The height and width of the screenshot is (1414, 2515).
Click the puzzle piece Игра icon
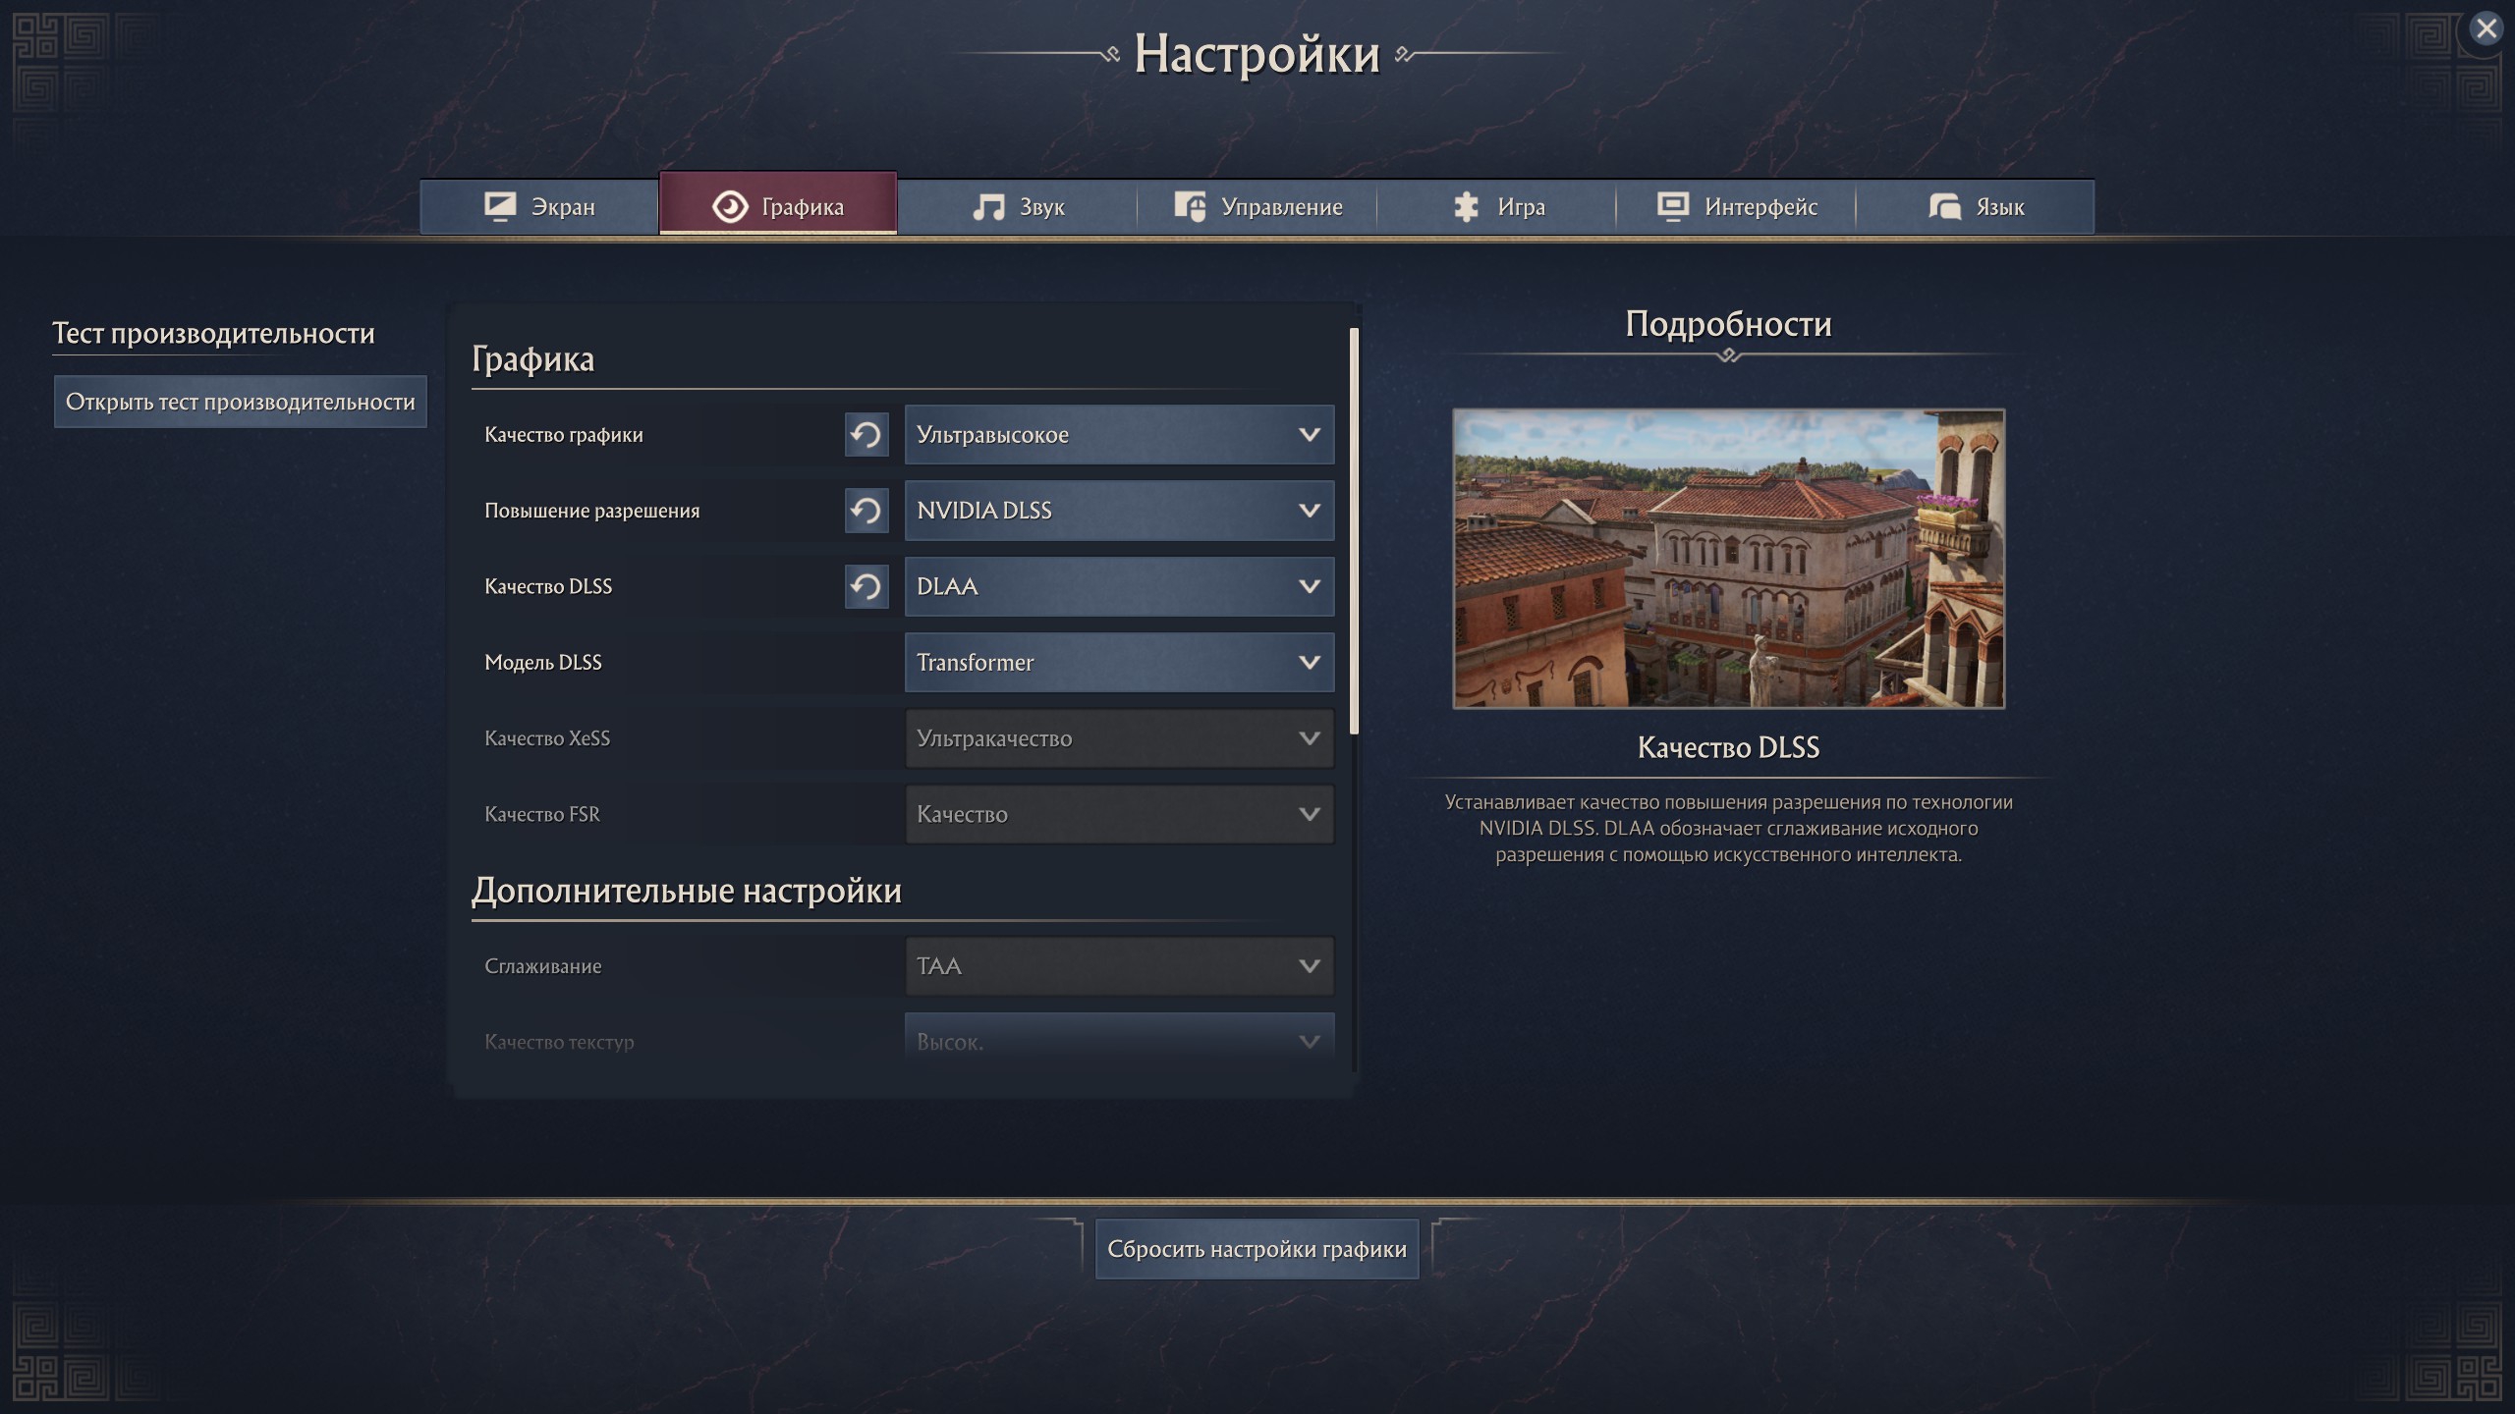[x=1466, y=207]
